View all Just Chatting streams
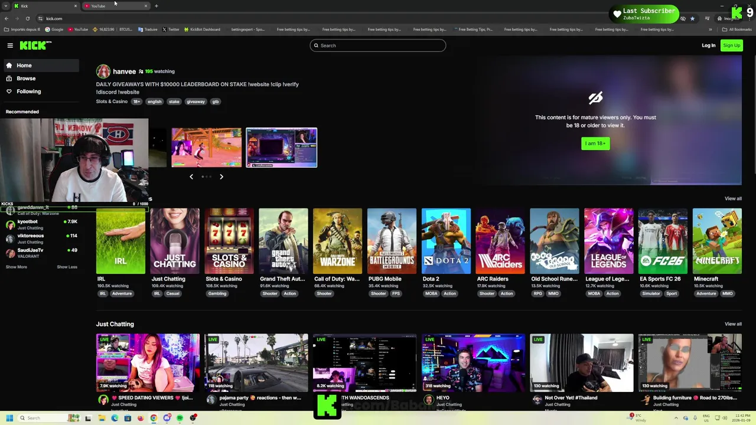The height and width of the screenshot is (425, 756). [733, 324]
